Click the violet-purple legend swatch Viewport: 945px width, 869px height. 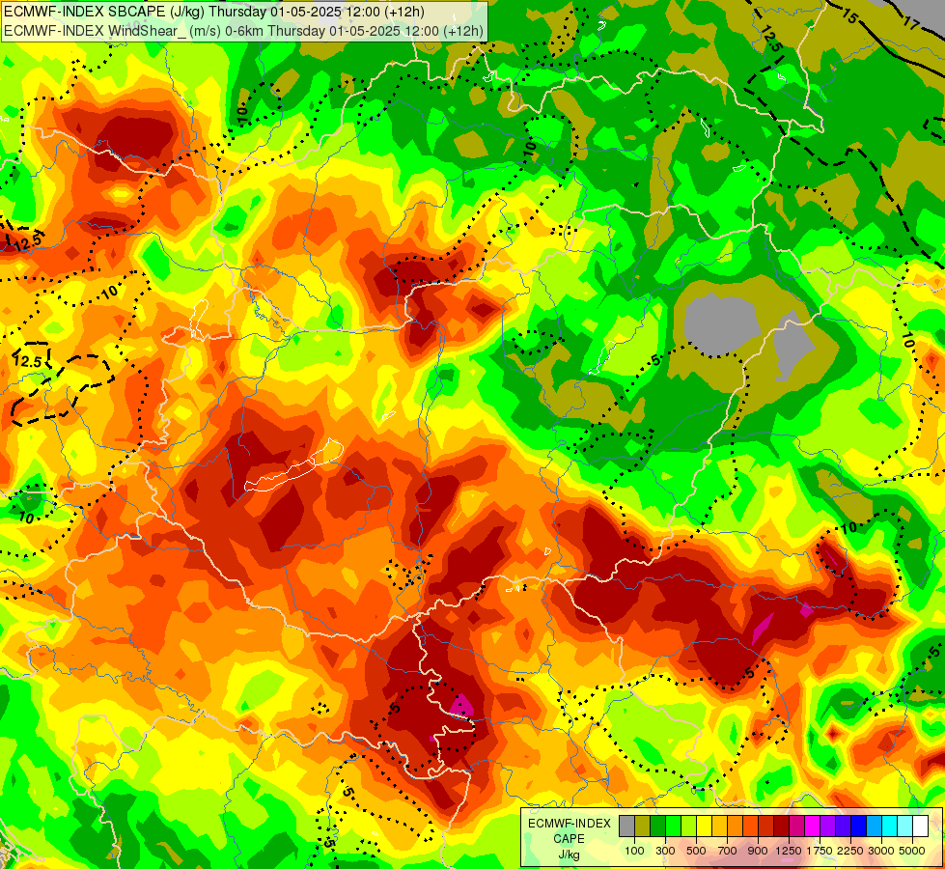click(x=827, y=827)
